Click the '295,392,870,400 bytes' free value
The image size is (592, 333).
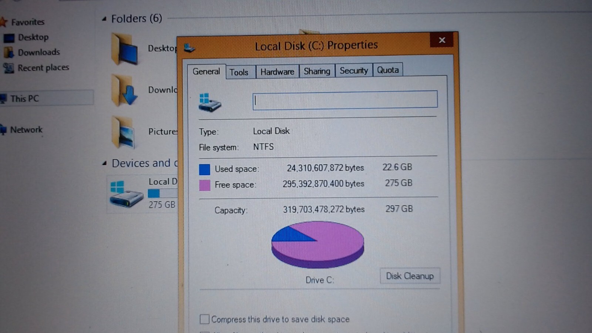[323, 184]
